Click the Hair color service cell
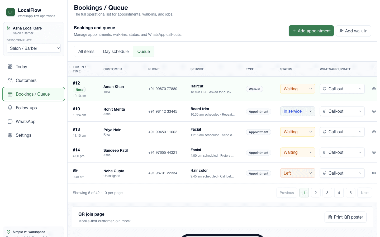The image size is (380, 237). pos(213,173)
